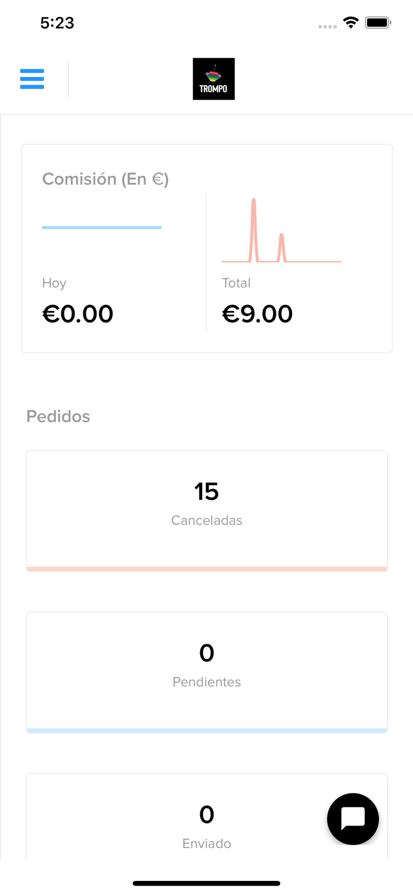This screenshot has height=894, width=413.
Task: Open the Enviado orders section
Action: 207,828
